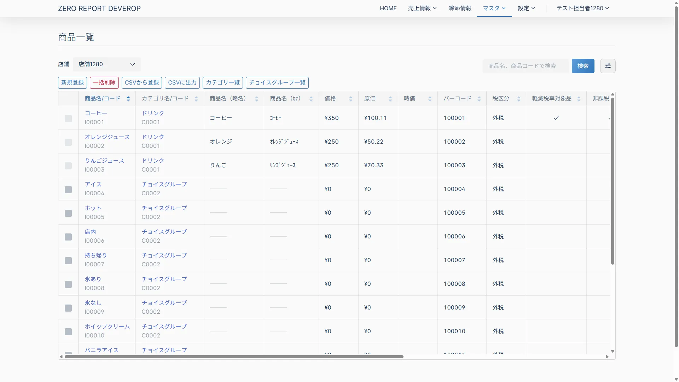This screenshot has height=382, width=679.
Task: Check the アイス row checkbox
Action: [68, 190]
